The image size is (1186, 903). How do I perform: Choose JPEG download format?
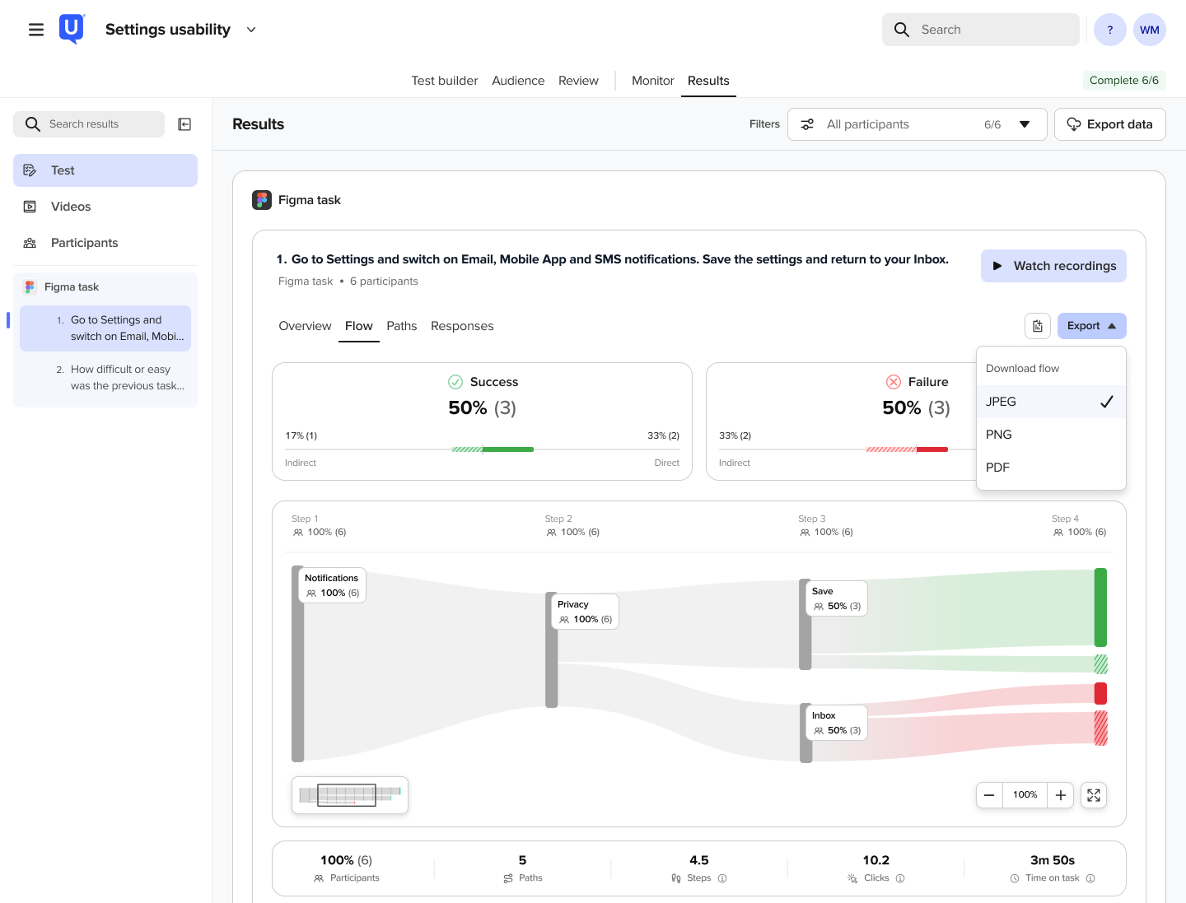pos(1051,402)
